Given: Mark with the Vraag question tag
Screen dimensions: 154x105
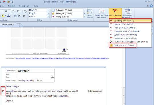Looking at the screenshot, I should tap(67, 17).
